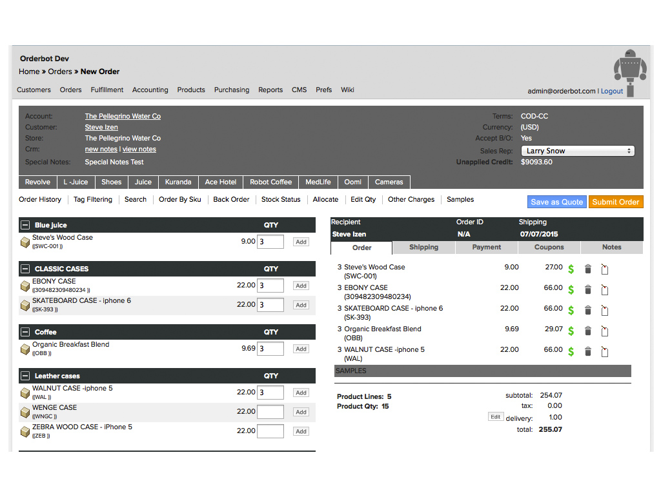Open the Reports menu
The image size is (661, 495).
270,90
